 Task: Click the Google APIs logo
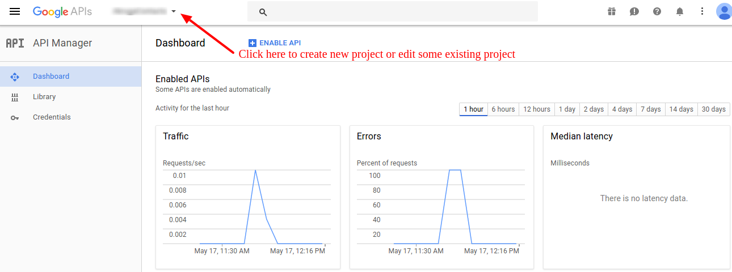(62, 11)
